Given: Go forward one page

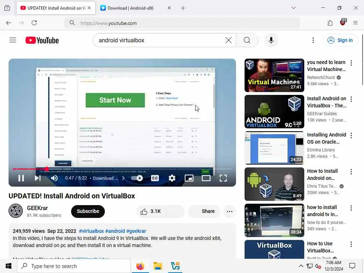Looking at the screenshot, I should (x=21, y=23).
